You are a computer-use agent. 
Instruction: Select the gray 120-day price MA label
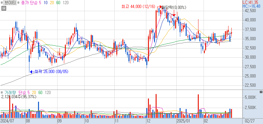(66, 3)
